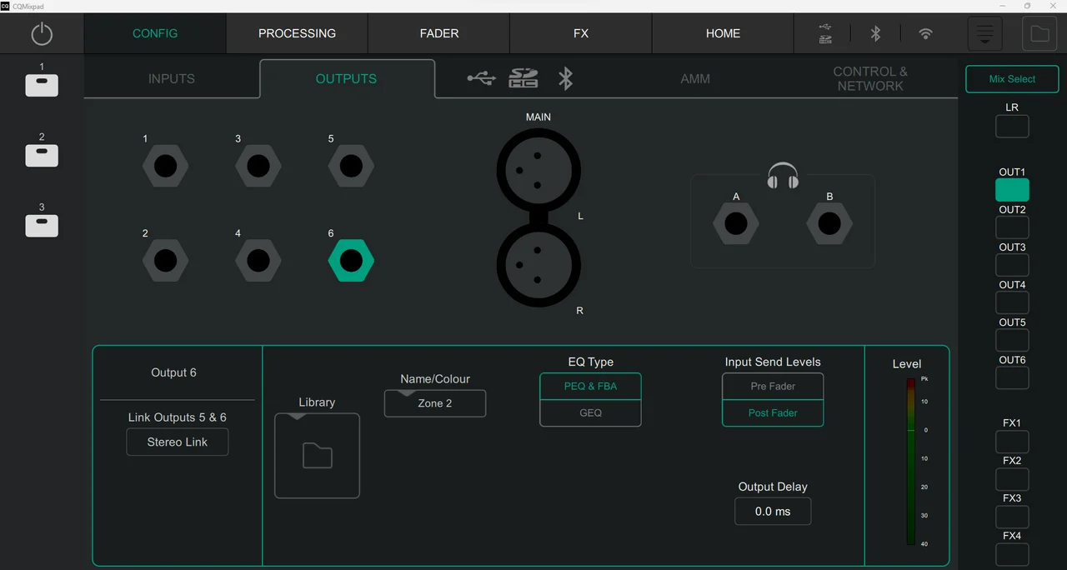This screenshot has height=570, width=1067.
Task: Enable Pre Fader input send level
Action: click(773, 387)
